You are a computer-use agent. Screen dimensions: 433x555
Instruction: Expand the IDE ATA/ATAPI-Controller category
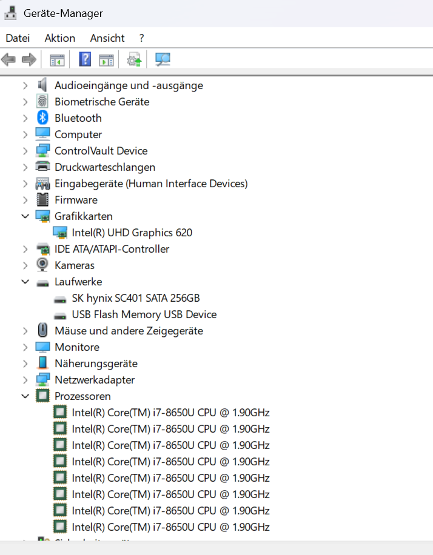(x=25, y=249)
